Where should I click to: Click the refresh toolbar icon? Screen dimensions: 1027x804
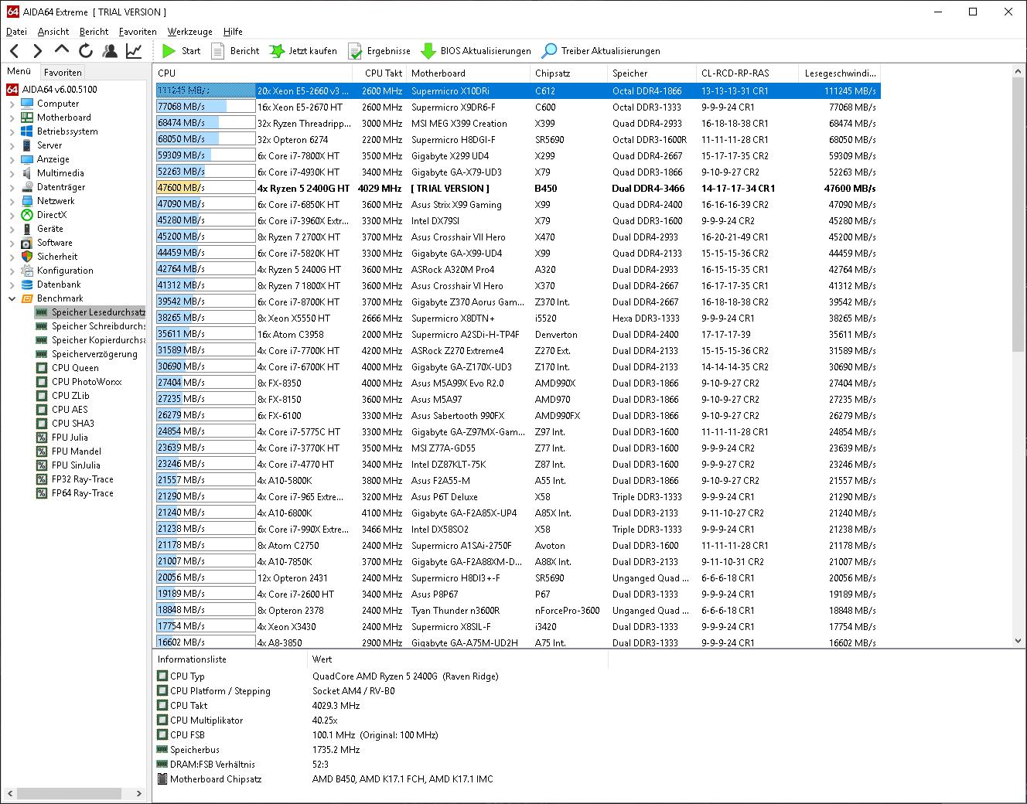pyautogui.click(x=86, y=51)
